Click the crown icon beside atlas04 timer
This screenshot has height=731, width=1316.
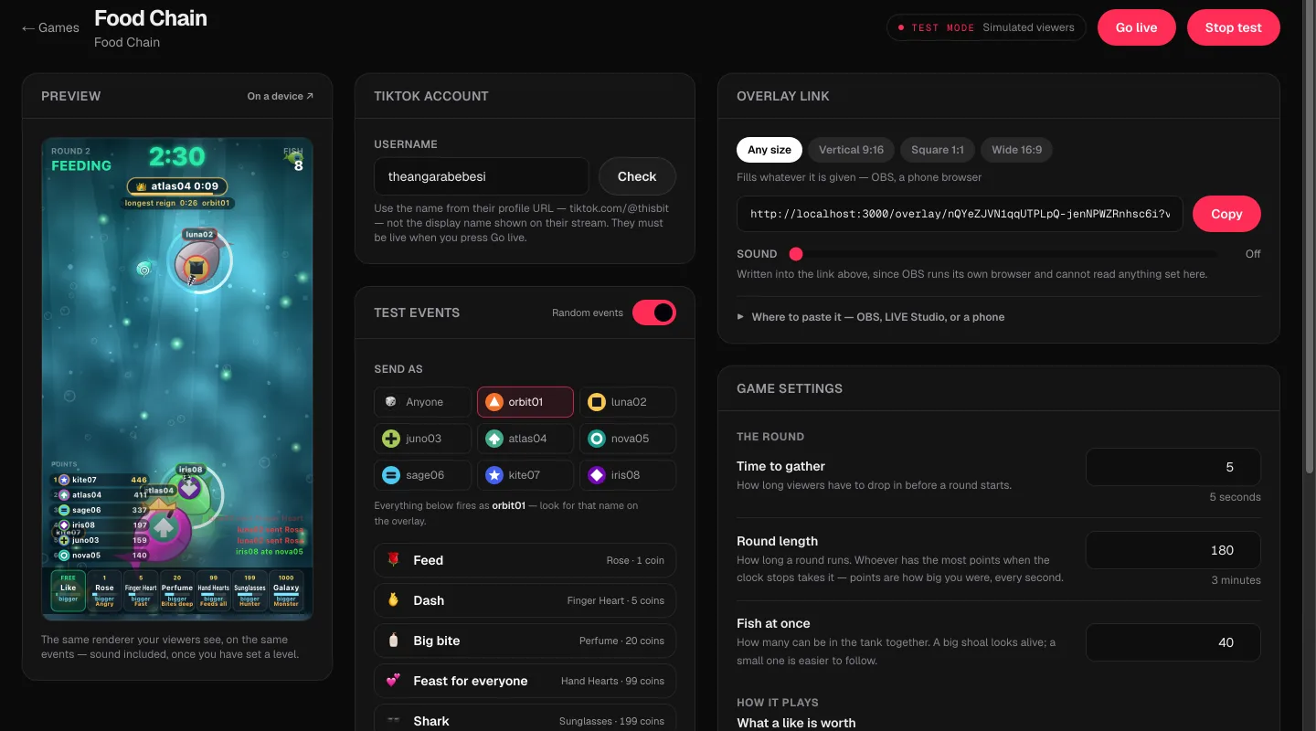[x=142, y=186]
